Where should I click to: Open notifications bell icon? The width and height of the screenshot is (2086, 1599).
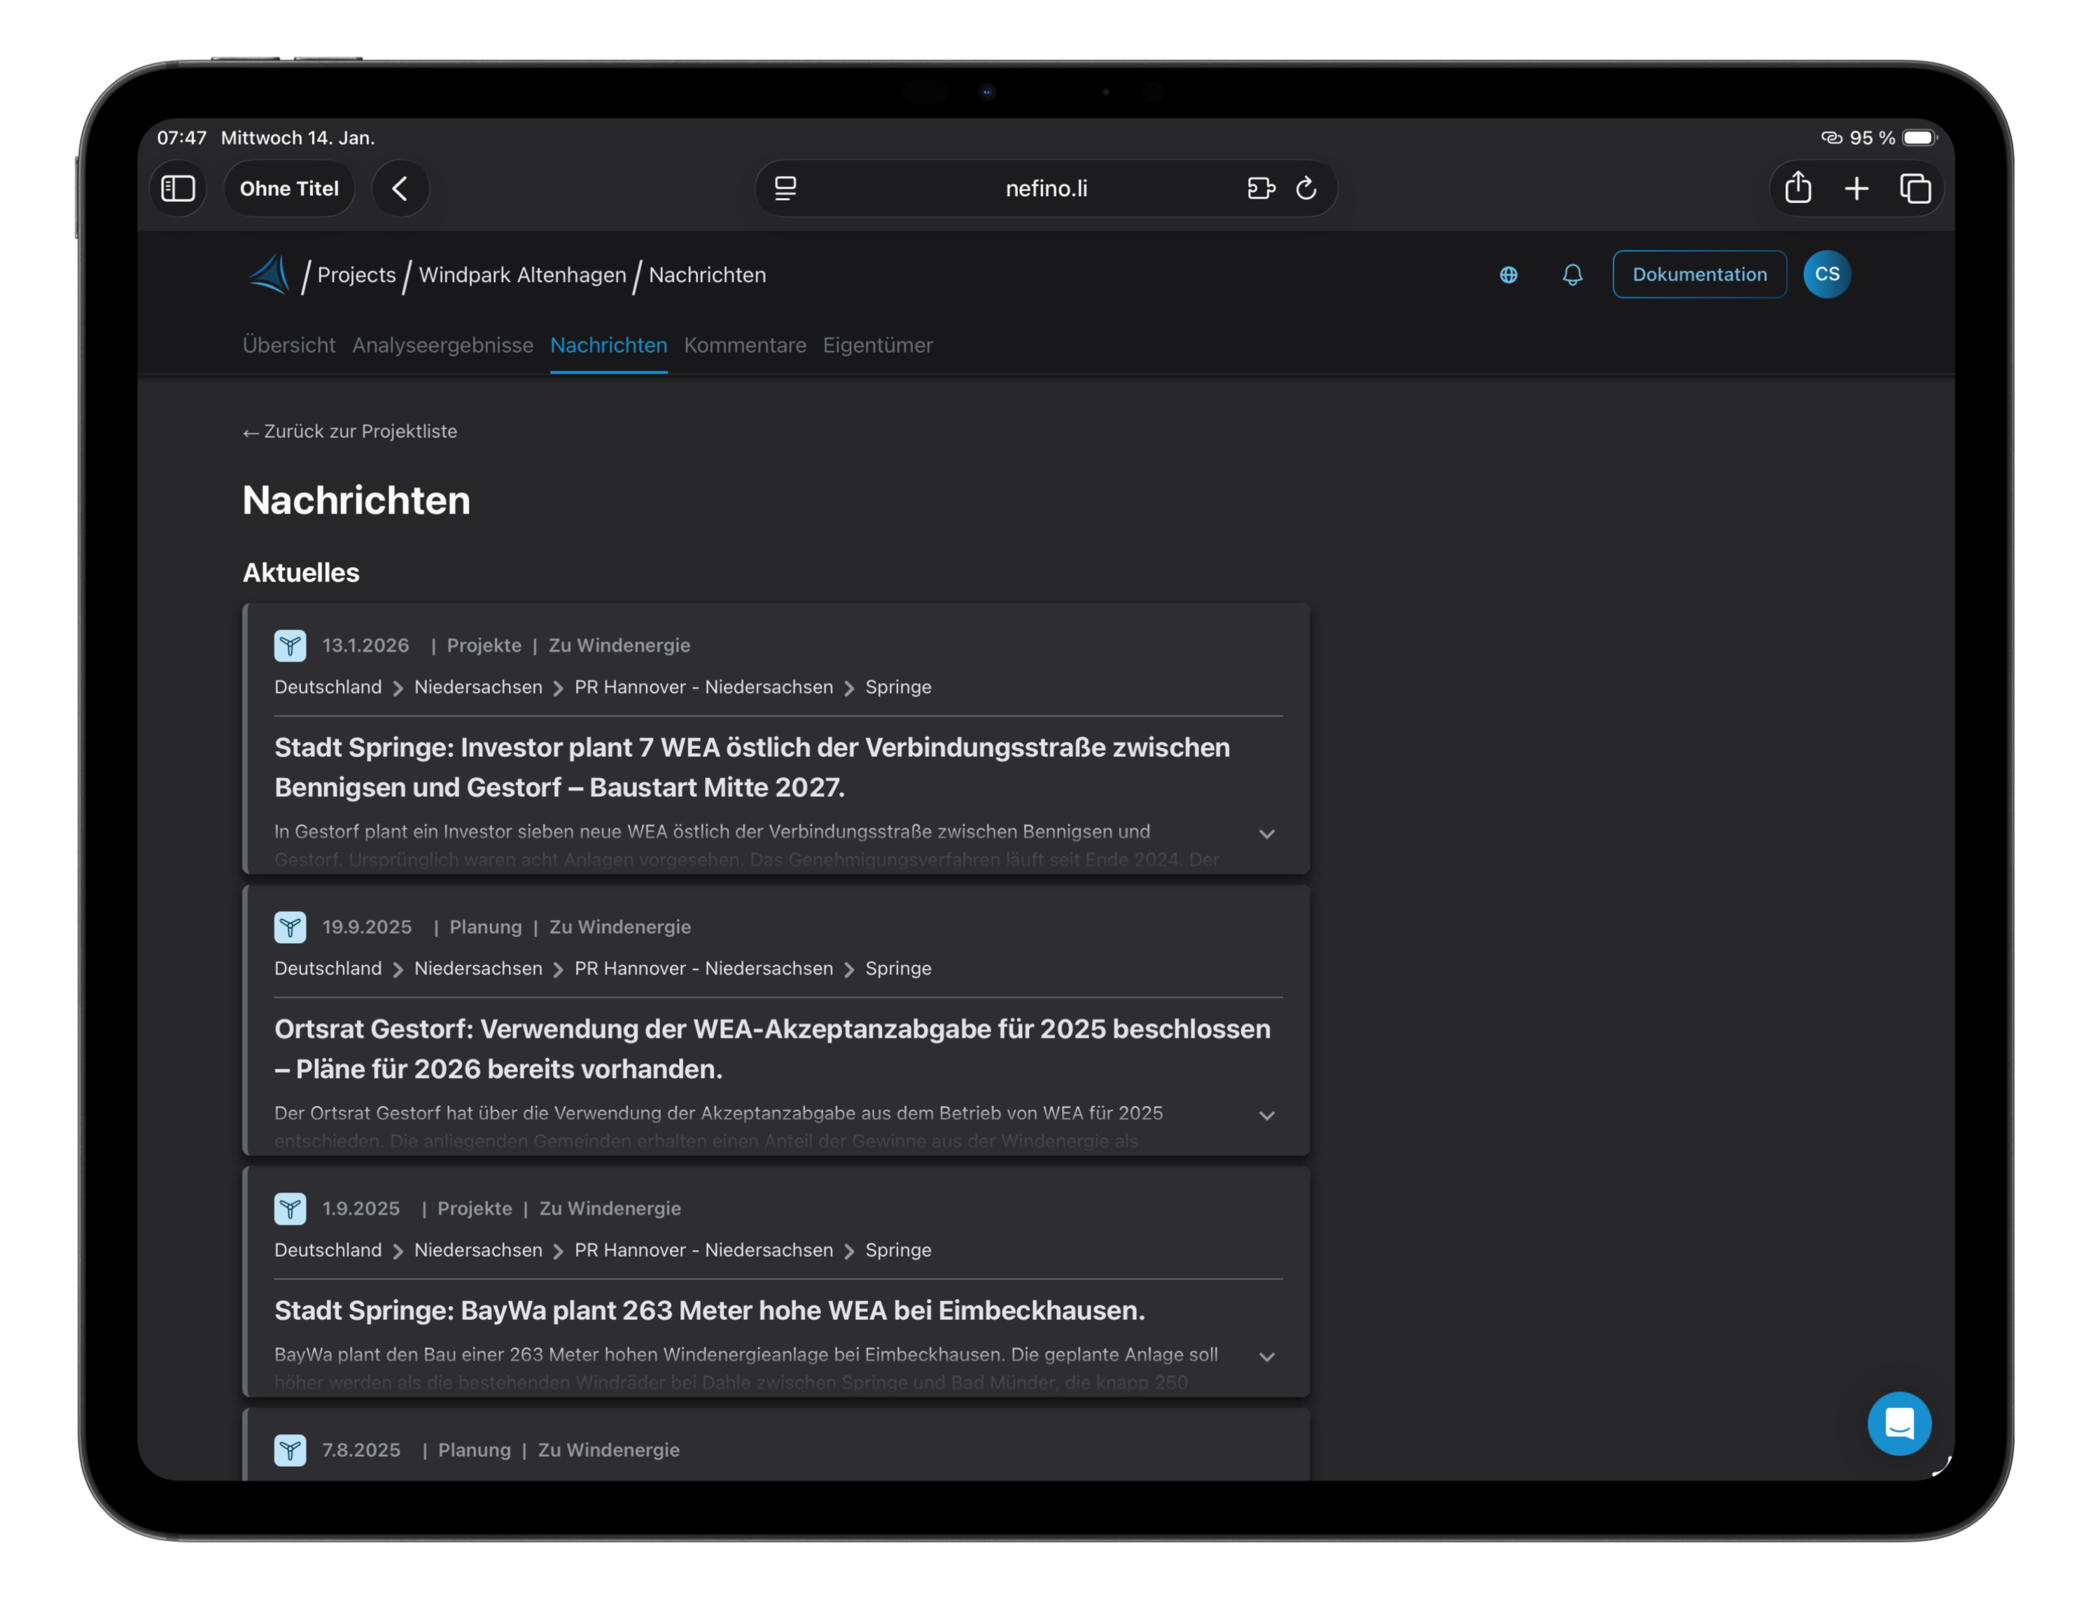(x=1572, y=275)
